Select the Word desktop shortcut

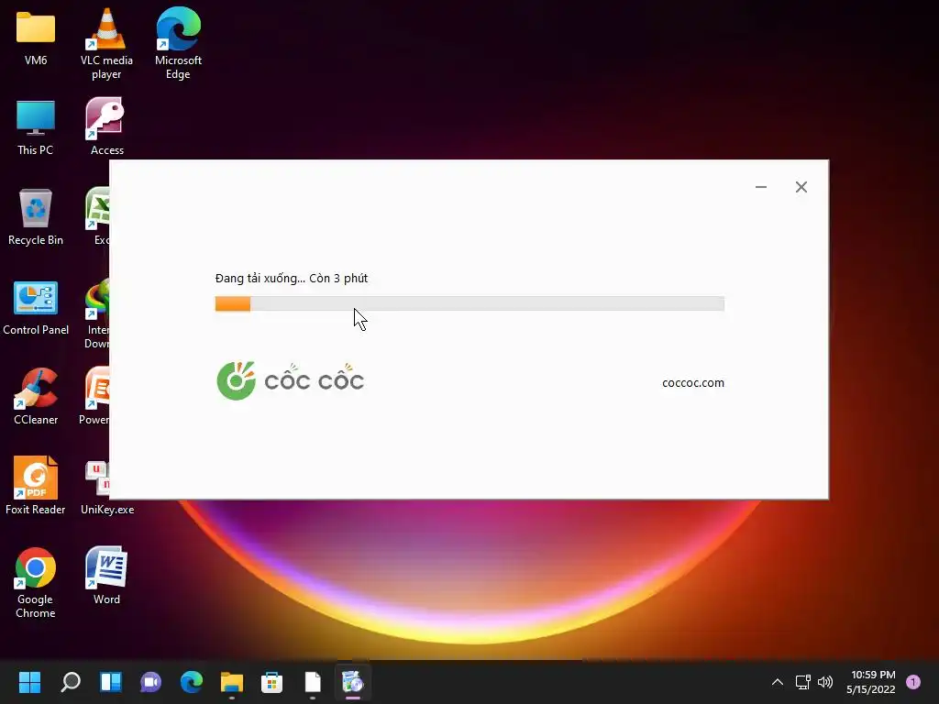coord(106,576)
